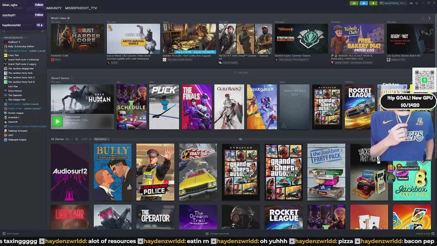
Task: Select Schedule I in the sidebar
Action: (13, 118)
